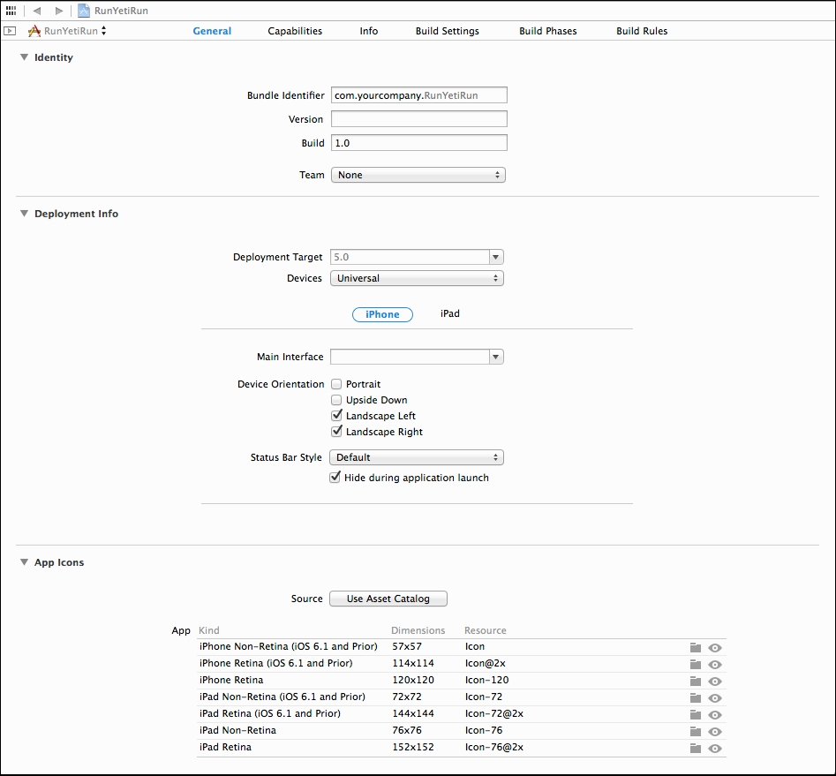
Task: Select the iPhone Non-Retina (iOS 6.1 and Prior) row
Action: coord(461,647)
